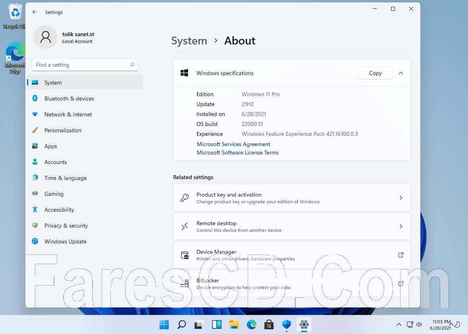Select the Microsoft Edge desktop shortcut
This screenshot has width=468, height=334.
point(14,58)
